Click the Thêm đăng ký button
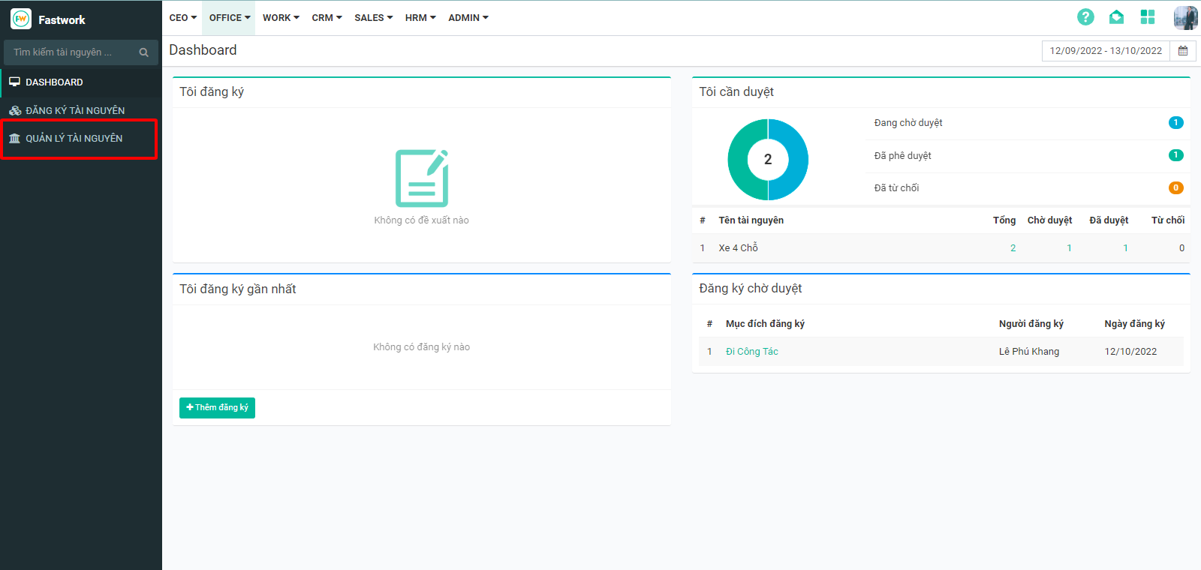The width and height of the screenshot is (1201, 570). [x=217, y=407]
